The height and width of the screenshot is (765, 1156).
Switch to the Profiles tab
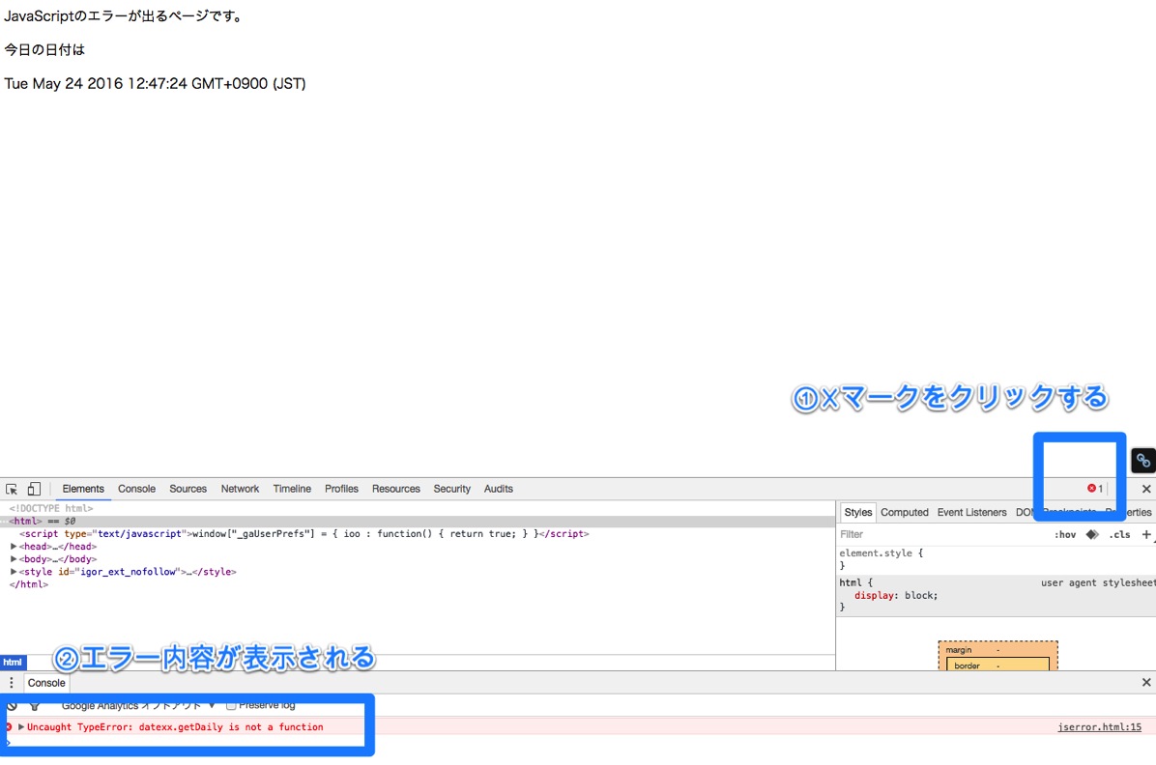(341, 489)
